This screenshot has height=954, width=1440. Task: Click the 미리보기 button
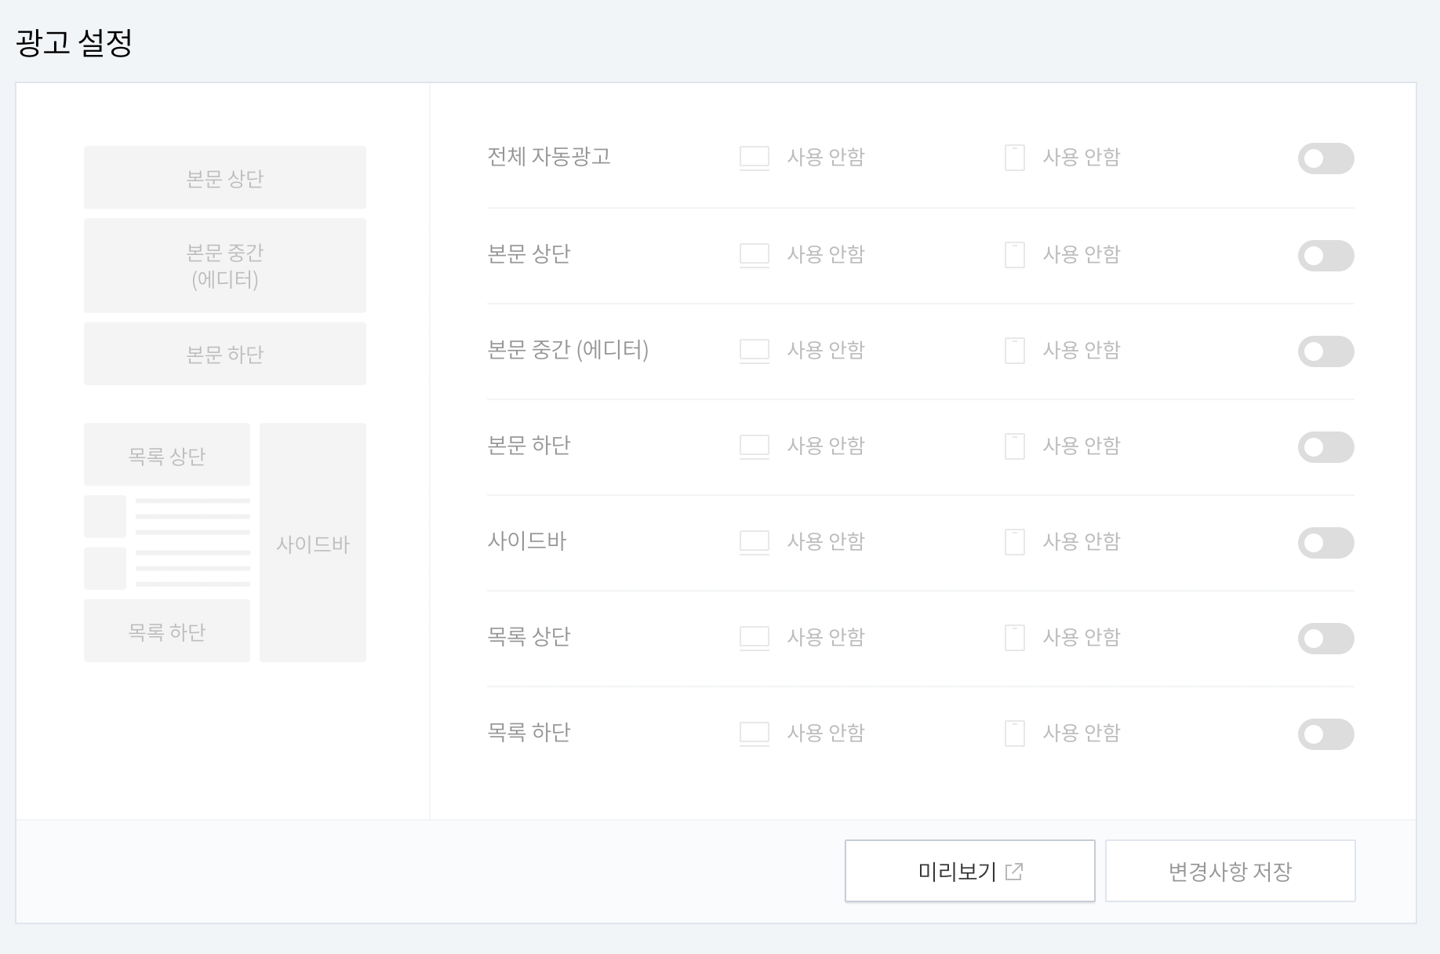(x=969, y=870)
